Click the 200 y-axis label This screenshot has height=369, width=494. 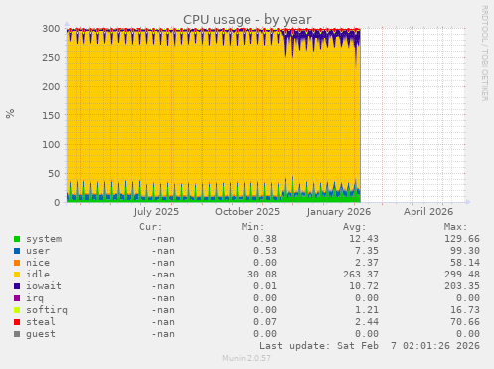pos(51,87)
